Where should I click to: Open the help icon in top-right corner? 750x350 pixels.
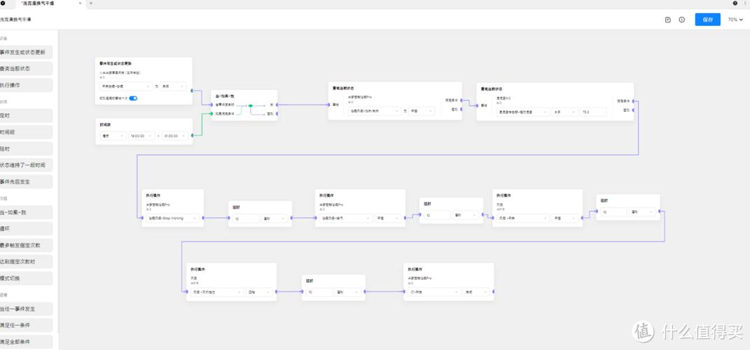coord(735,3)
